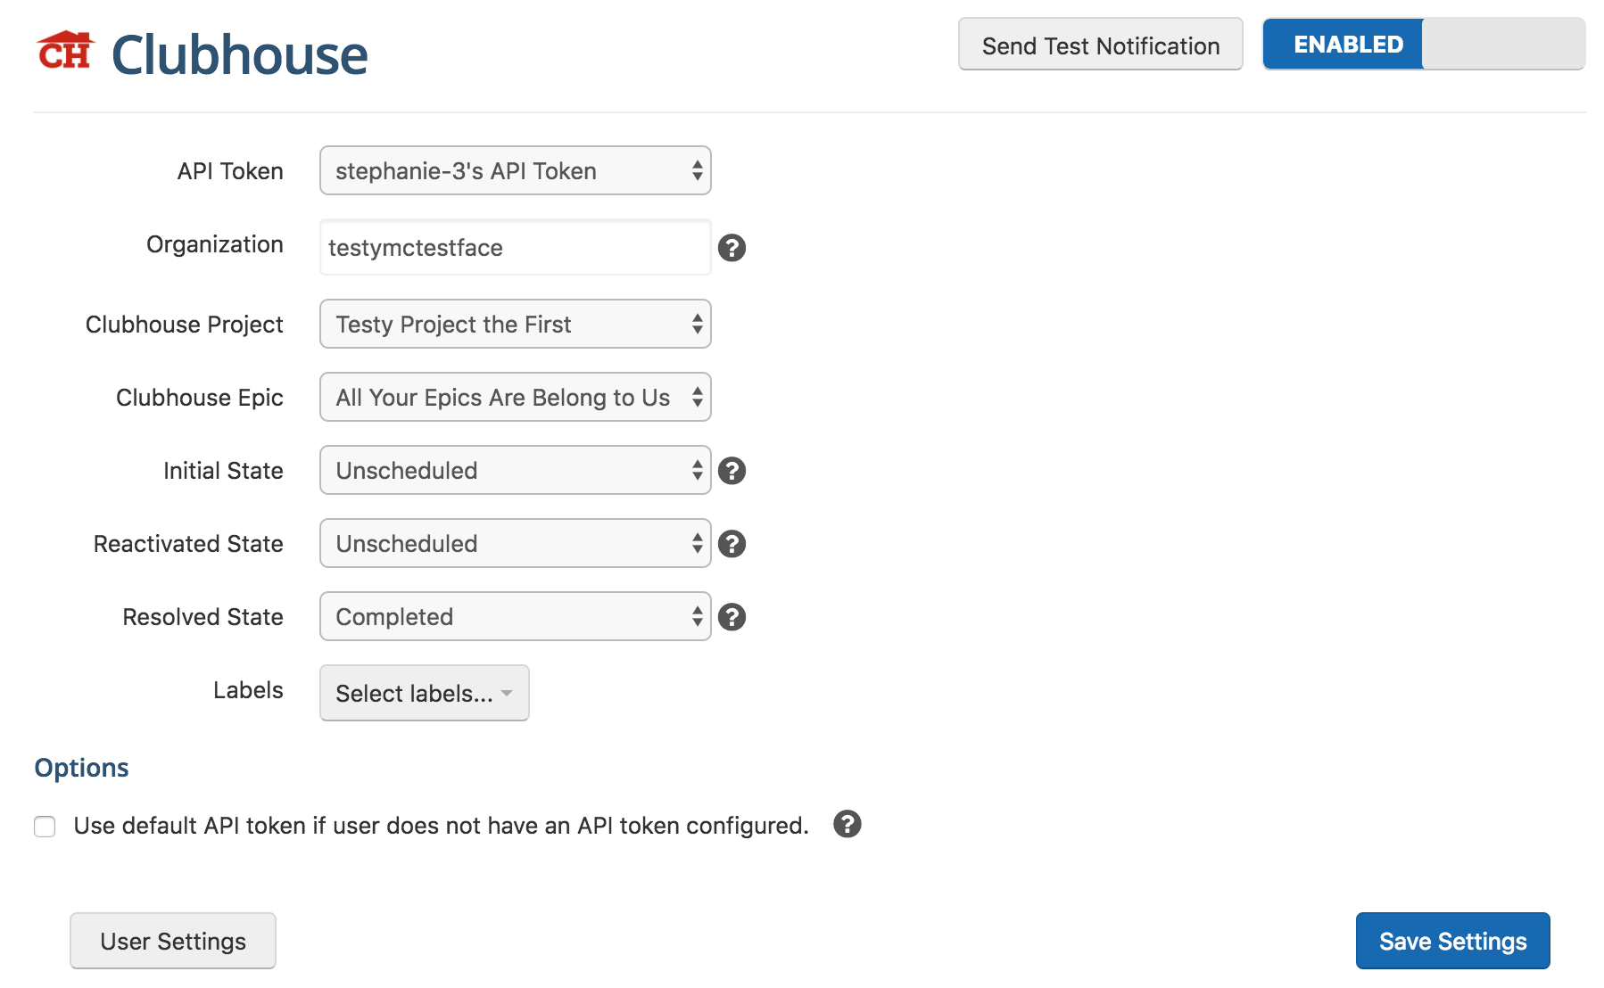The image size is (1604, 988).
Task: Toggle the ENABLED switch off
Action: pyautogui.click(x=1424, y=44)
